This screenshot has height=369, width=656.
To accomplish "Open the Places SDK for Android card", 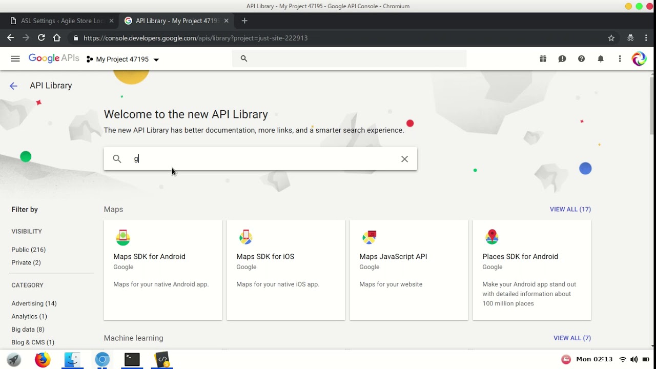I will point(532,270).
